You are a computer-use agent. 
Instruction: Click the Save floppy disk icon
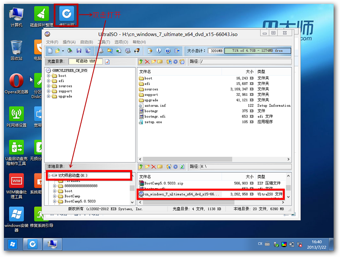pyautogui.click(x=79, y=51)
